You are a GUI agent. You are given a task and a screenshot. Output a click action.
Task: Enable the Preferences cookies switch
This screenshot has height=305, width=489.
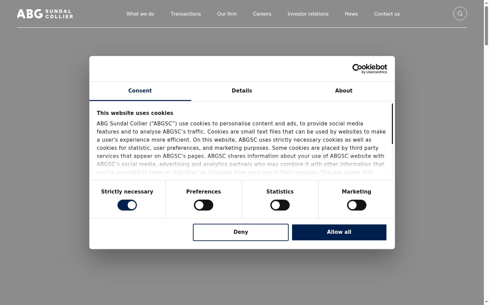pyautogui.click(x=203, y=205)
